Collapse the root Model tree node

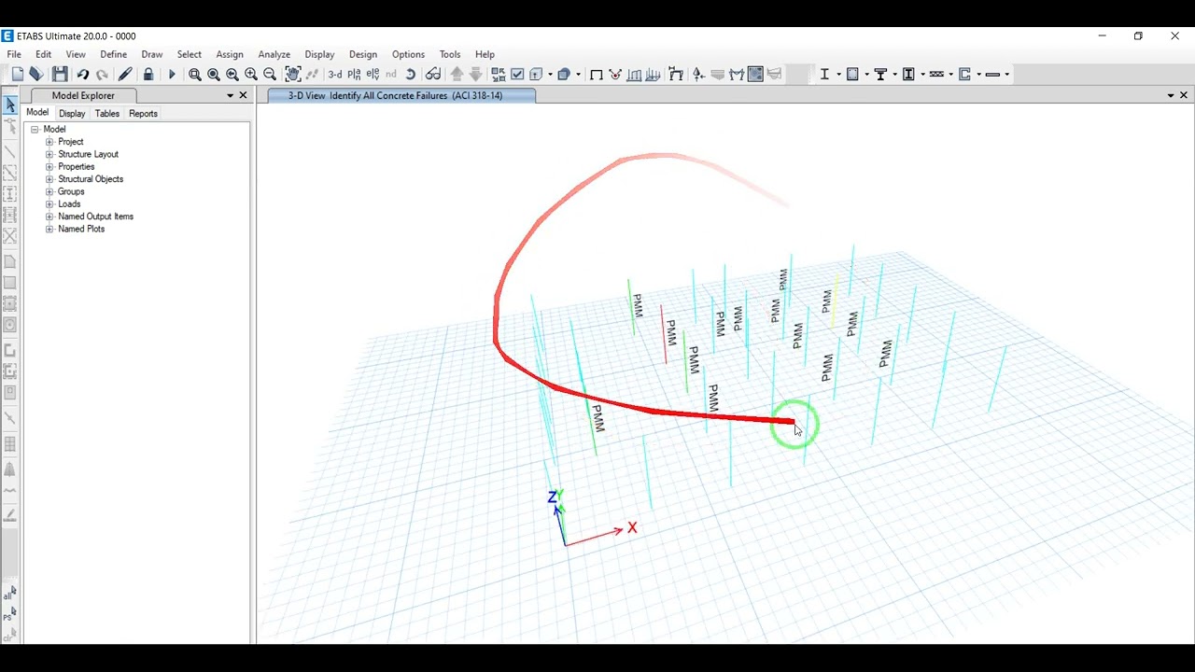(35, 130)
